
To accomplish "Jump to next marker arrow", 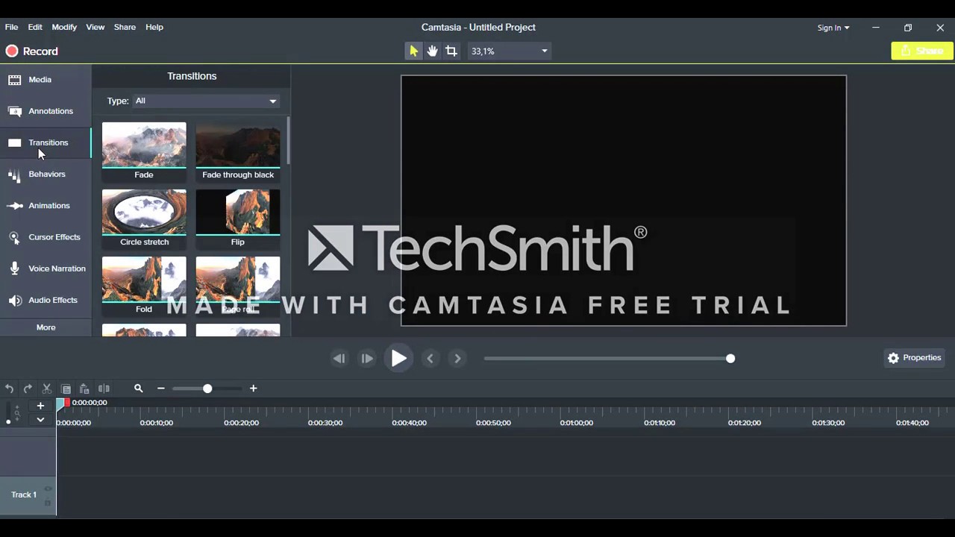I will pyautogui.click(x=457, y=359).
